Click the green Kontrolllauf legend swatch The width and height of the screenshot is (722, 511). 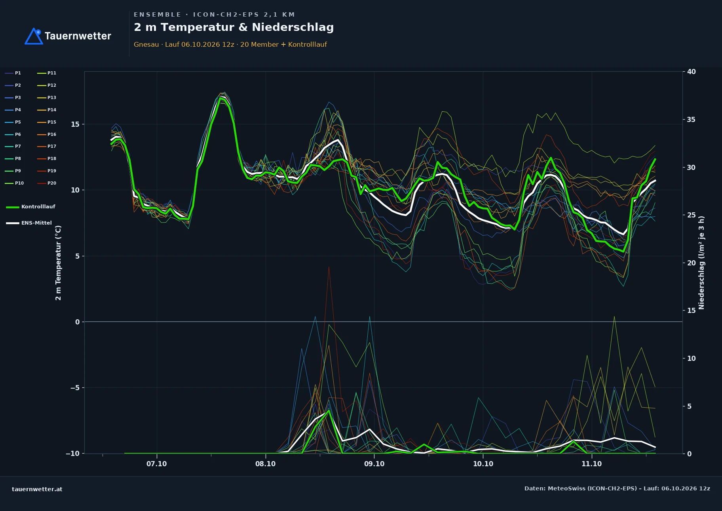(12, 207)
